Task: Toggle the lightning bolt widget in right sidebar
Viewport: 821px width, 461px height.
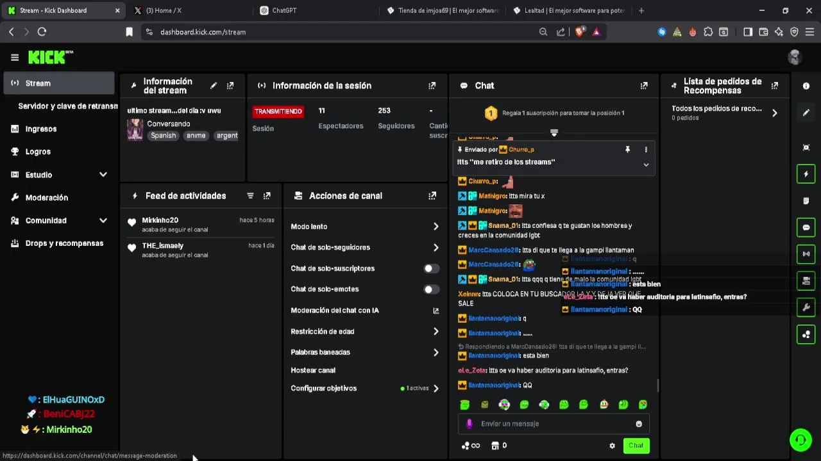Action: point(806,174)
